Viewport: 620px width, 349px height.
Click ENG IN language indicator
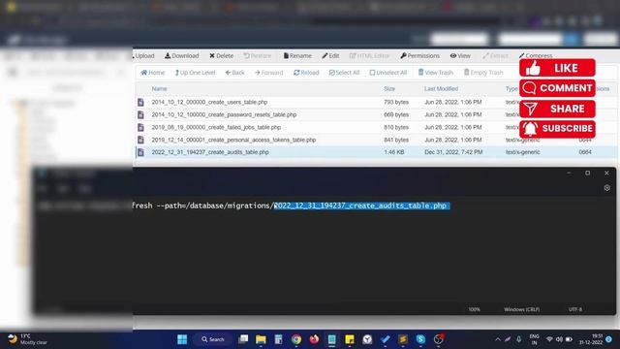534,339
